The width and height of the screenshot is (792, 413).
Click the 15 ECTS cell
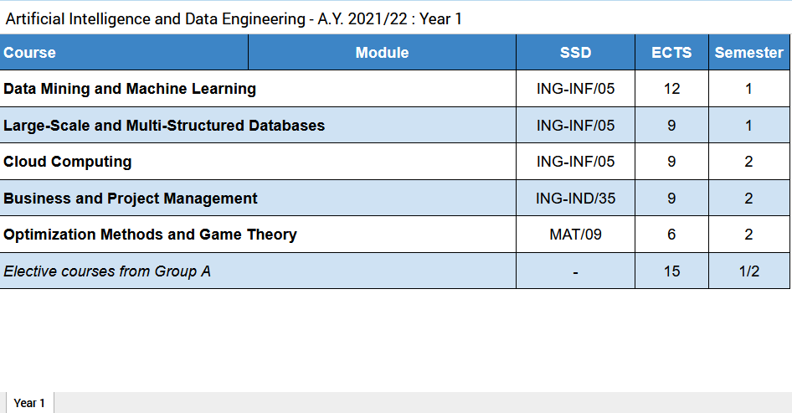(671, 271)
